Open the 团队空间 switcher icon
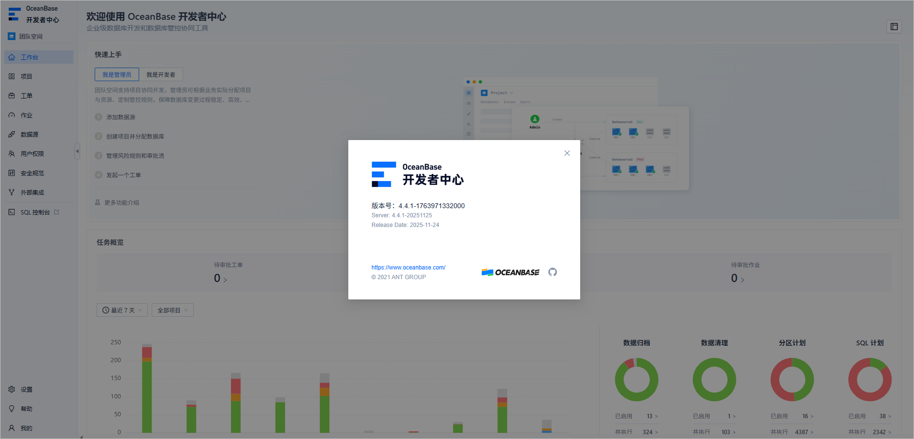The height and width of the screenshot is (439, 914). coord(12,36)
